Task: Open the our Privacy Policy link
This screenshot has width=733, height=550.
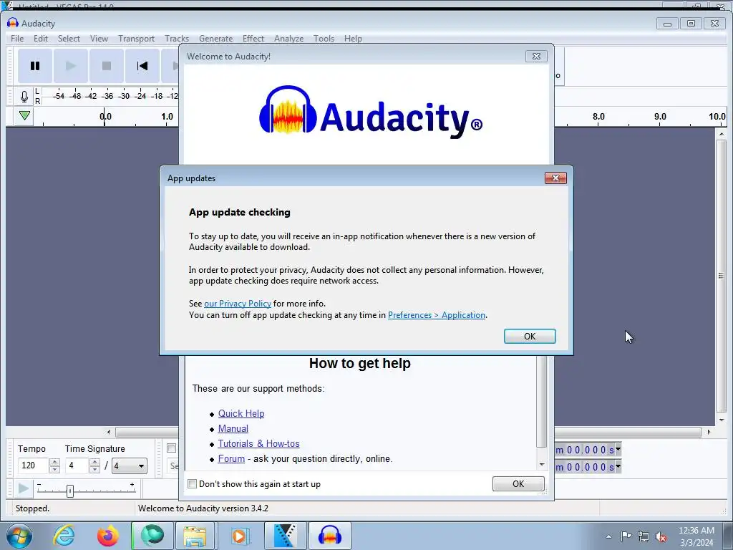Action: pos(238,304)
